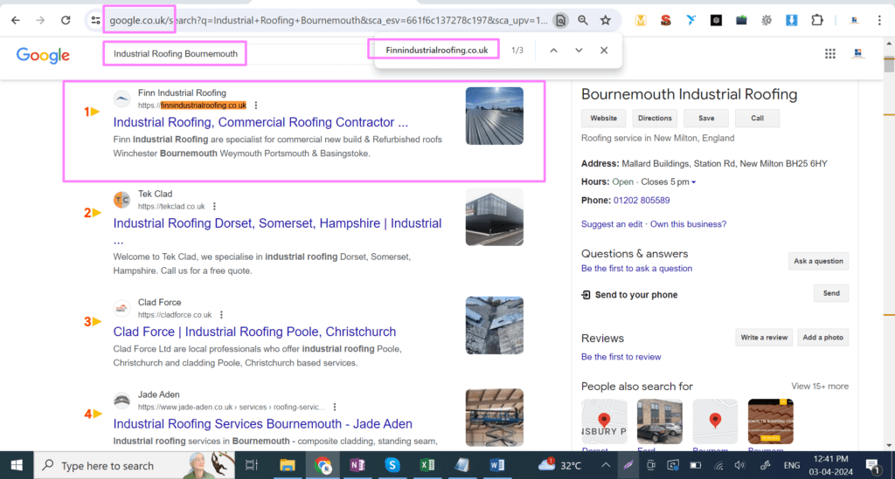Click the Google search box with Industrial Roofing Bournemouth
The width and height of the screenshot is (895, 479).
(x=175, y=53)
